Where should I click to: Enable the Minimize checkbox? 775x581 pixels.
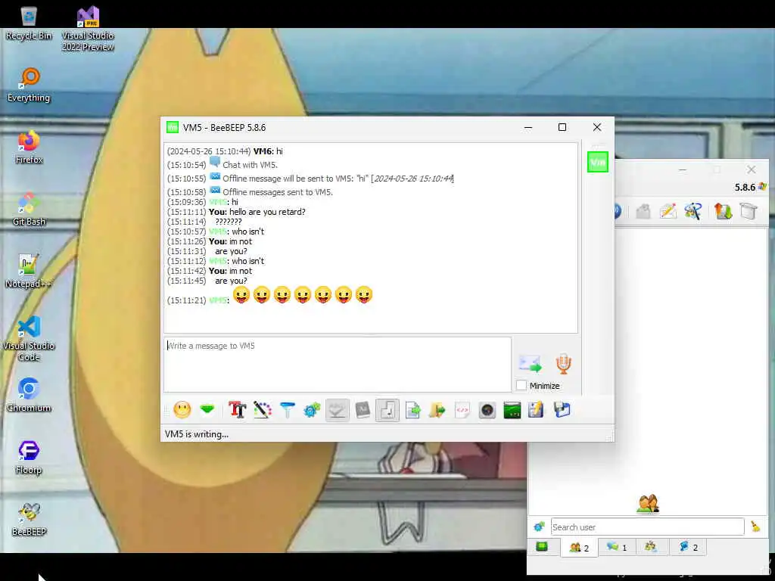521,385
